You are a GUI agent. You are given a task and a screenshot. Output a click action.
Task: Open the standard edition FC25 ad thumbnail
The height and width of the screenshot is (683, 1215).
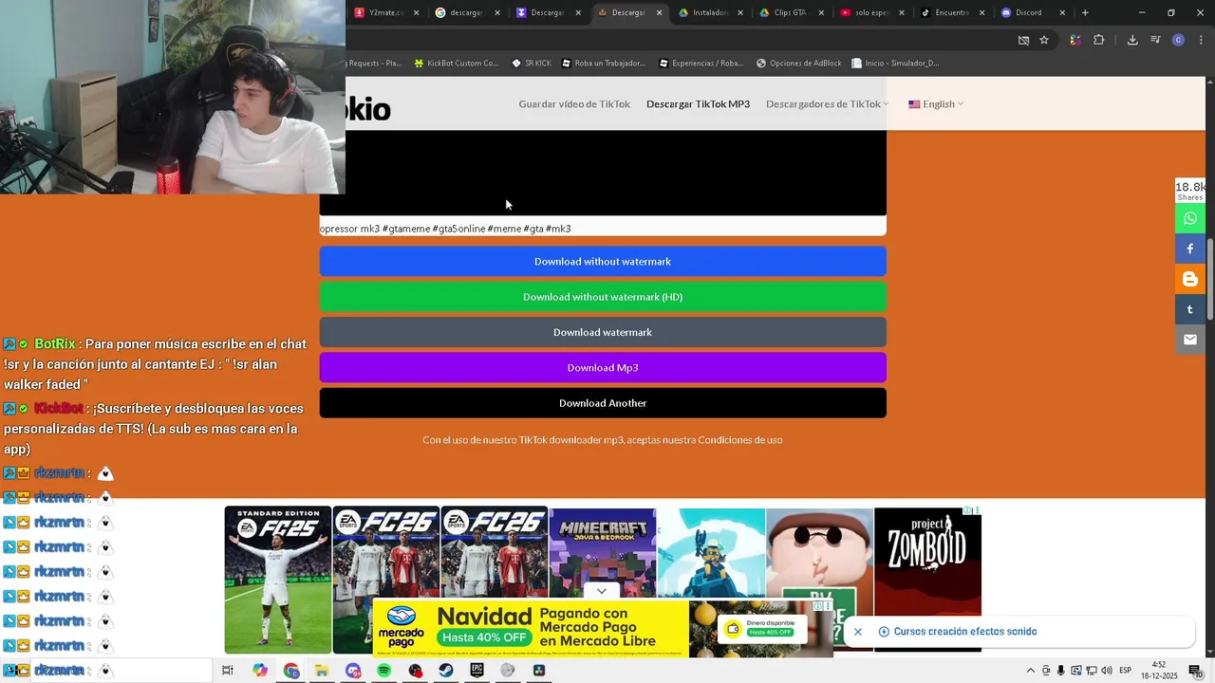coord(278,580)
